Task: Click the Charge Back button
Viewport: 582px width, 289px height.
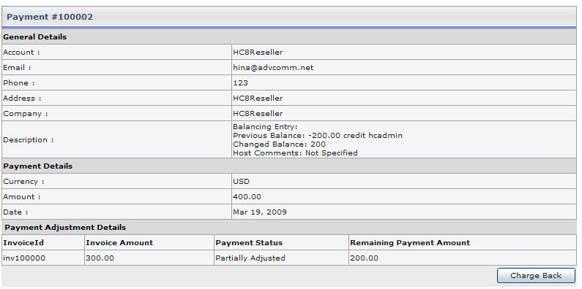Action: click(536, 276)
